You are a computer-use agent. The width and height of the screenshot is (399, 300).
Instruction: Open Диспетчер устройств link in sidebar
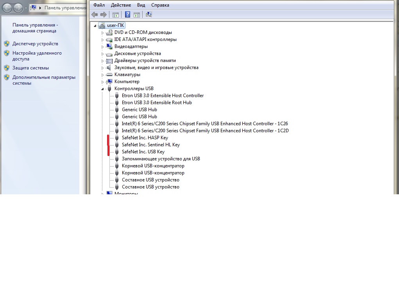pyautogui.click(x=35, y=44)
